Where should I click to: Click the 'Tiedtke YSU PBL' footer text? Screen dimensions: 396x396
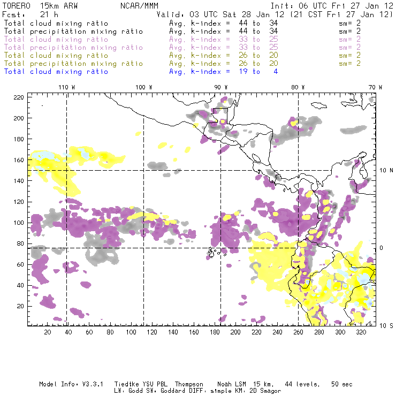(141, 384)
